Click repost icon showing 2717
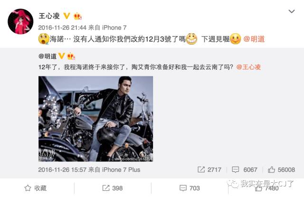 coord(201,169)
